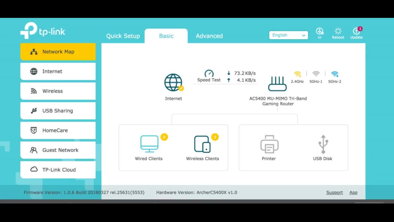This screenshot has width=394, height=222.
Task: Open the Network Map menu item
Action: [58, 52]
